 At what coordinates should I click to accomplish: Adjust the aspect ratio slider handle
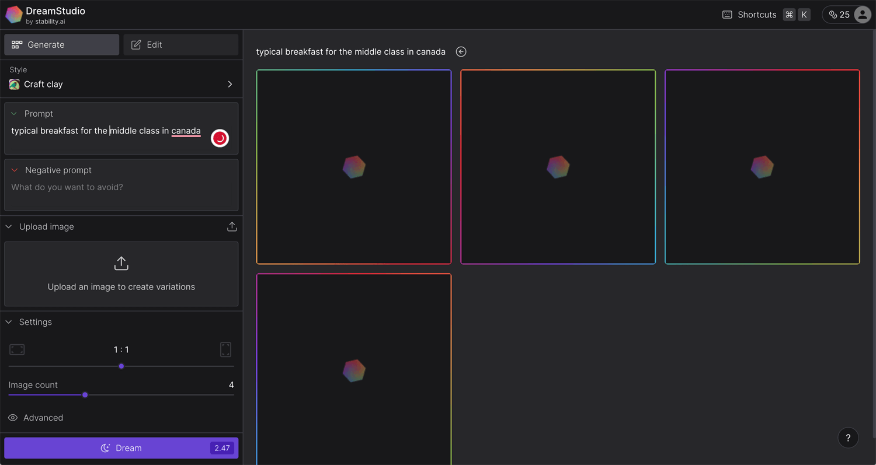tap(121, 366)
